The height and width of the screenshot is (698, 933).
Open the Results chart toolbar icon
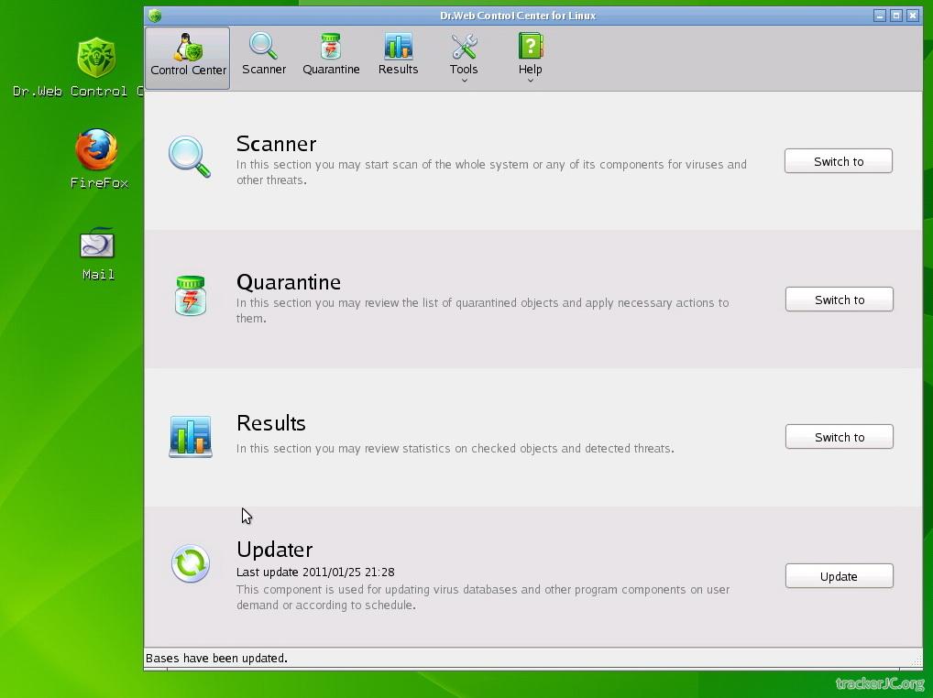pos(398,47)
